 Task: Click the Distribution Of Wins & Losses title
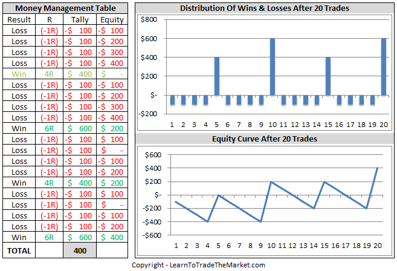point(265,8)
